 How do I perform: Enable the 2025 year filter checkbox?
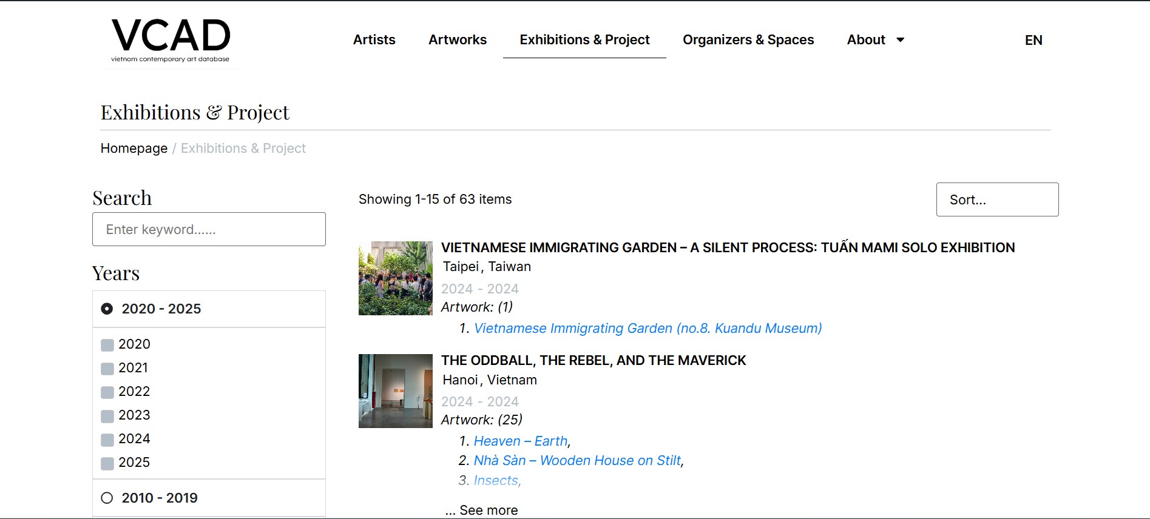click(107, 463)
